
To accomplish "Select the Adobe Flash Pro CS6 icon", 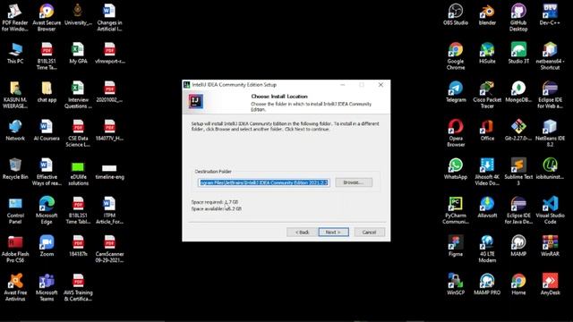I will coord(15,249).
